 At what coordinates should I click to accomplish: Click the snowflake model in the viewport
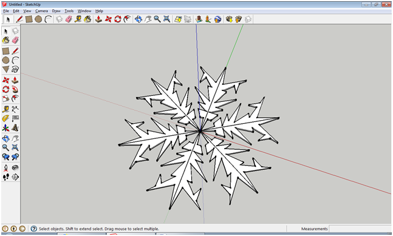pyautogui.click(x=199, y=138)
